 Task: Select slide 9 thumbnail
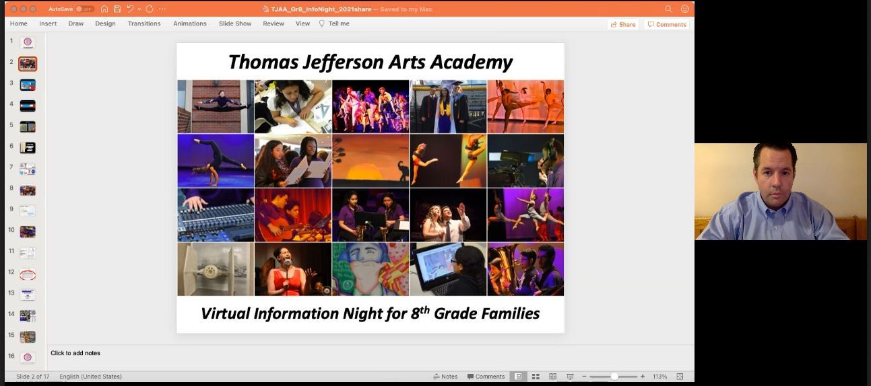point(28,210)
